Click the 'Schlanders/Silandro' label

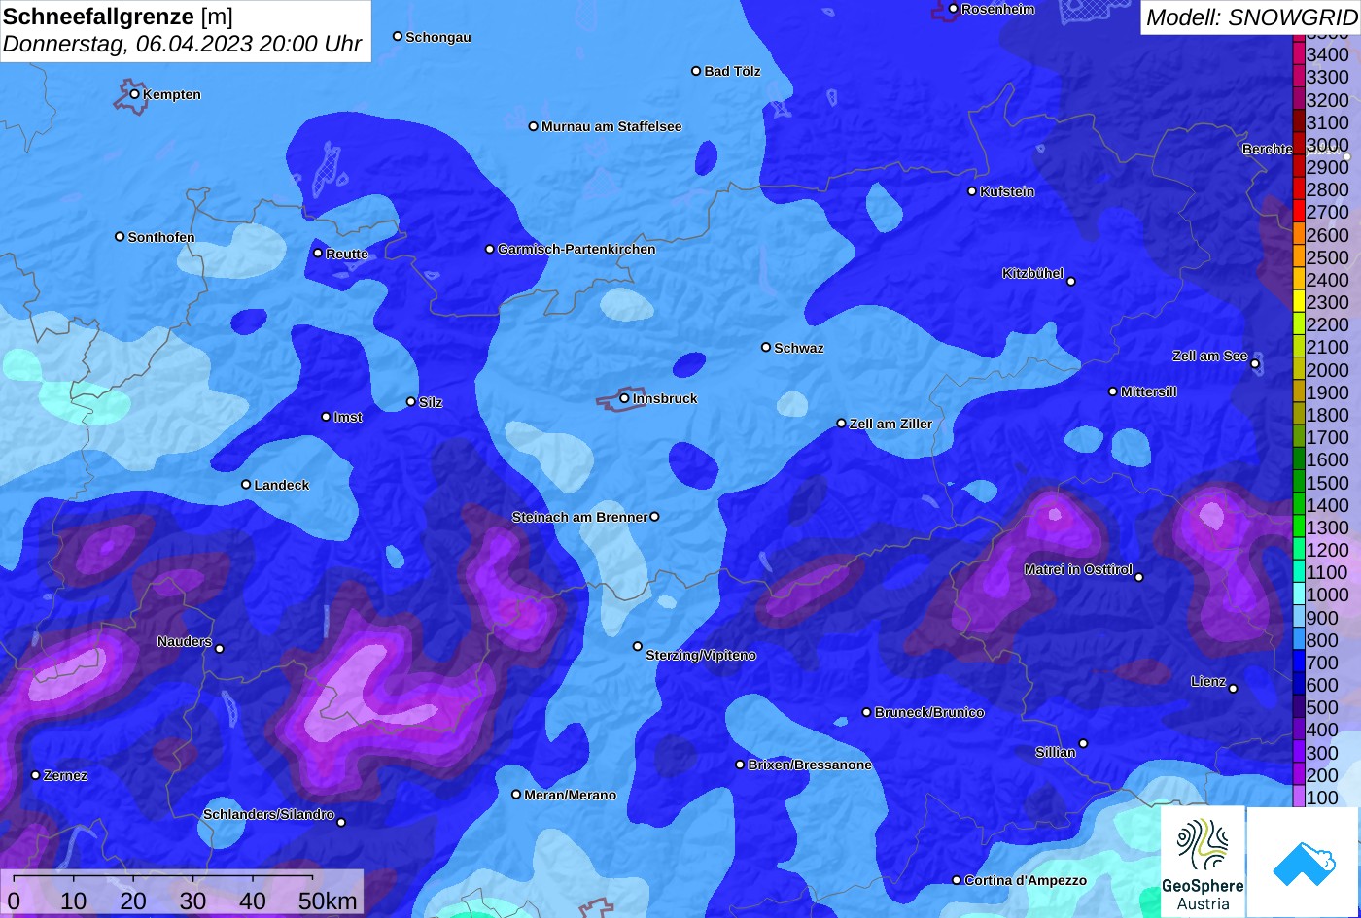pyautogui.click(x=268, y=815)
